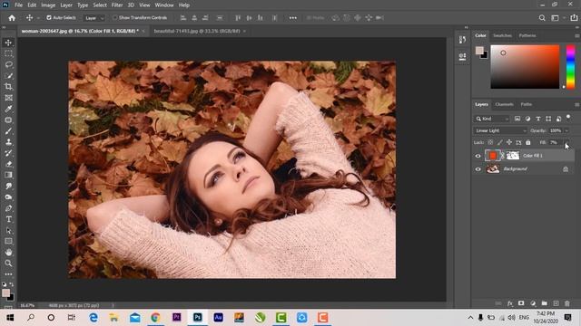This screenshot has width=581, height=326.
Task: Select the Rectangular Marquee tool
Action: click(x=8, y=53)
